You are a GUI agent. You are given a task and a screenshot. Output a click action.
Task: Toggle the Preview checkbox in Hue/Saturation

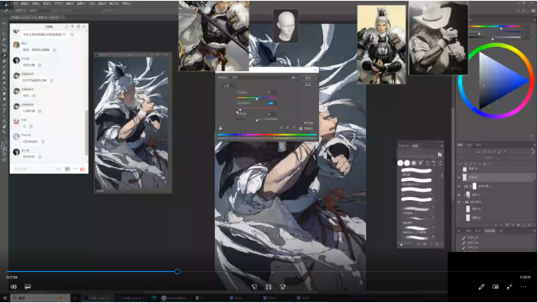[301, 128]
